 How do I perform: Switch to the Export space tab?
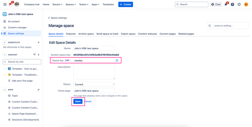128,34
